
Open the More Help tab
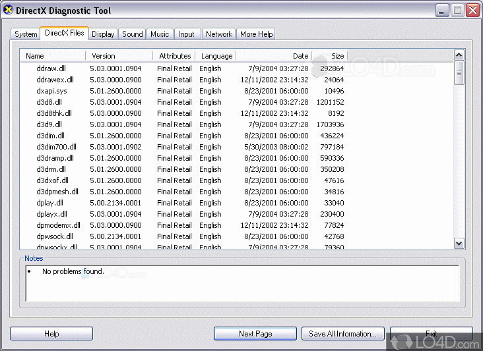pyautogui.click(x=256, y=34)
